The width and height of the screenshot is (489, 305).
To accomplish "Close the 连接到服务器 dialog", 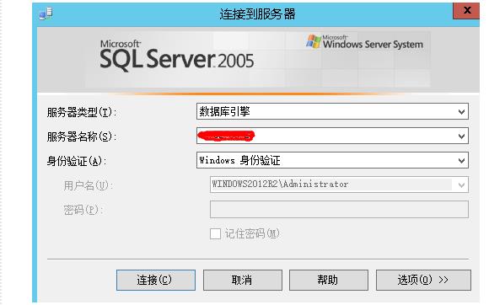I will coord(466,11).
